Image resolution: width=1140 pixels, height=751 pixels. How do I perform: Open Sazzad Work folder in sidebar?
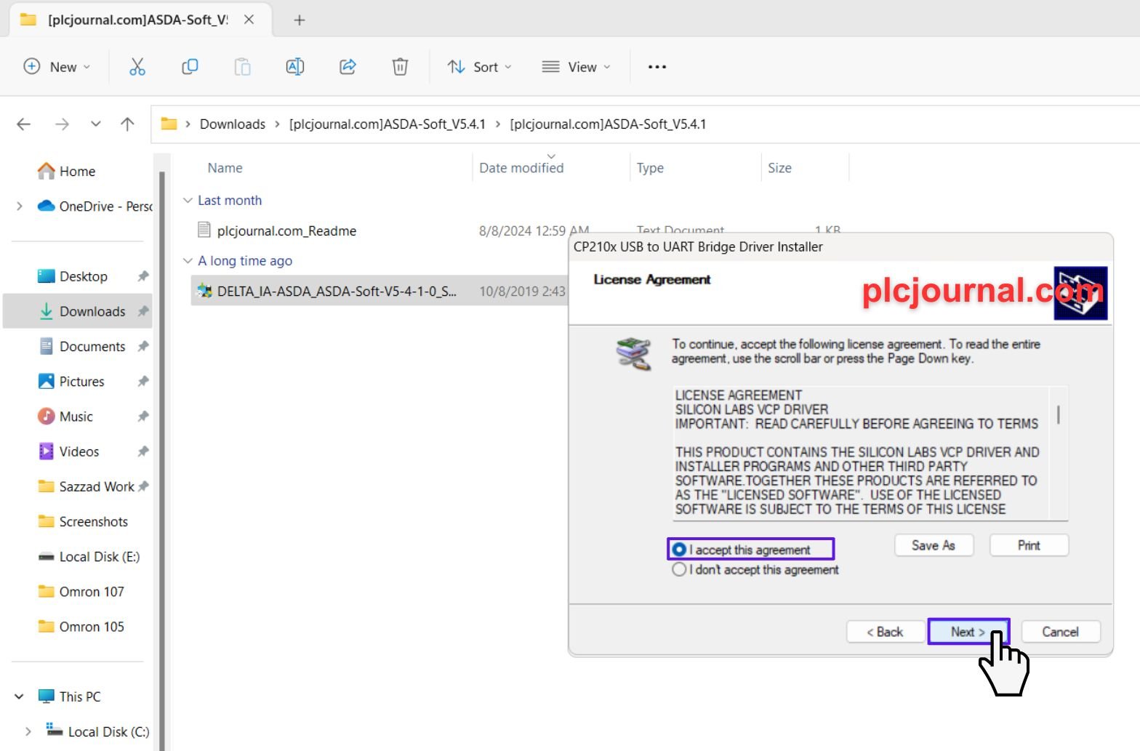[86, 486]
